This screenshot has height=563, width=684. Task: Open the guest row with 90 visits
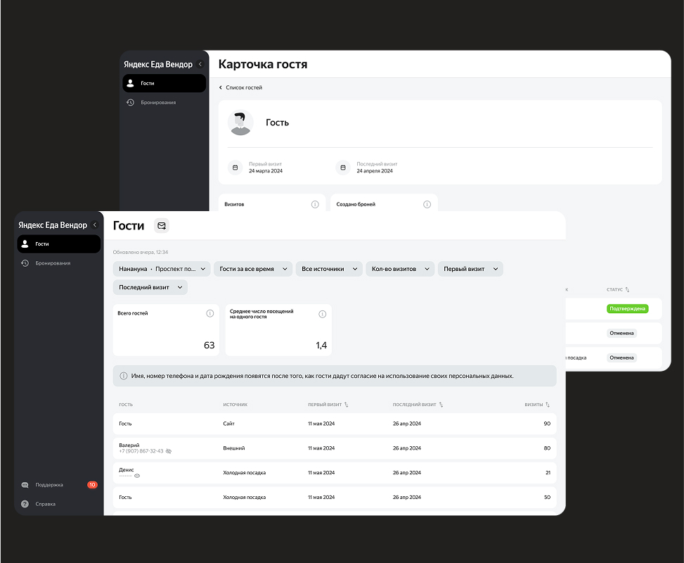(335, 424)
